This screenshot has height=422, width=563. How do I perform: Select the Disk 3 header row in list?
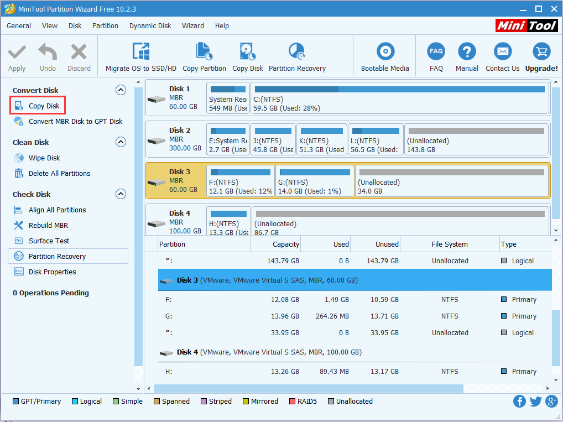point(355,279)
